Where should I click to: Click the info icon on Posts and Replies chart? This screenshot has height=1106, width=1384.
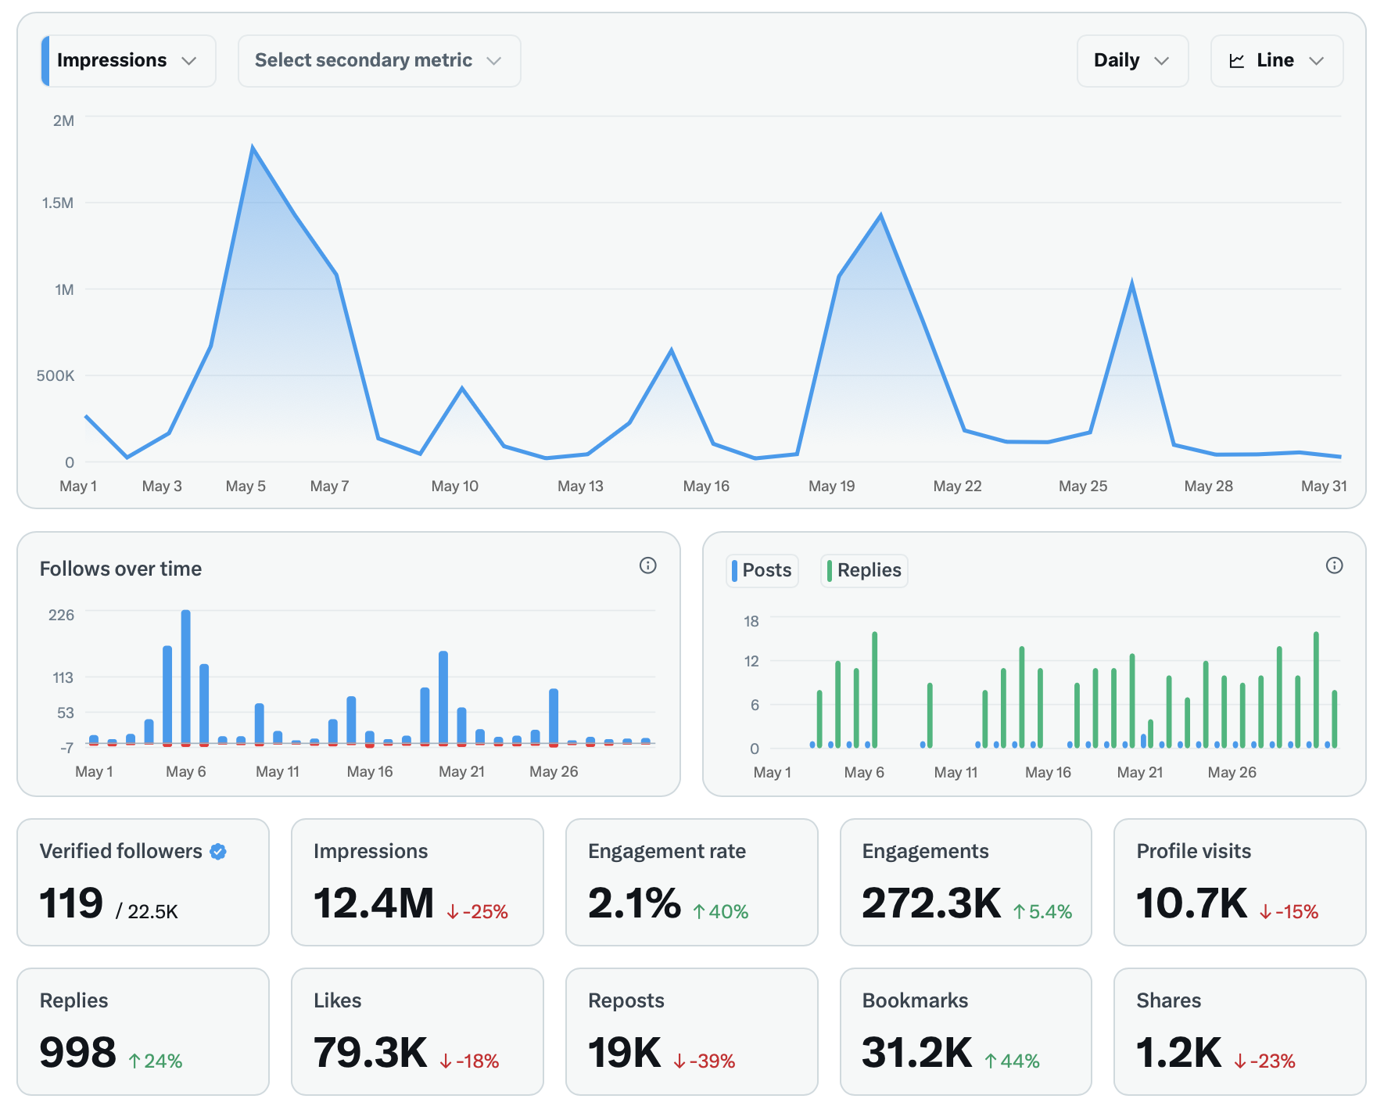(1335, 566)
